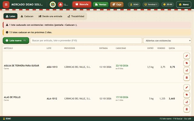Focus the search by artículo, lote o proveedor field
Image resolution: width=194 pixels, height=121 pixels.
tap(86, 41)
